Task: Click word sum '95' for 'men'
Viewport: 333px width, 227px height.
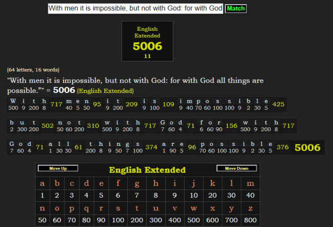Action: (x=97, y=104)
